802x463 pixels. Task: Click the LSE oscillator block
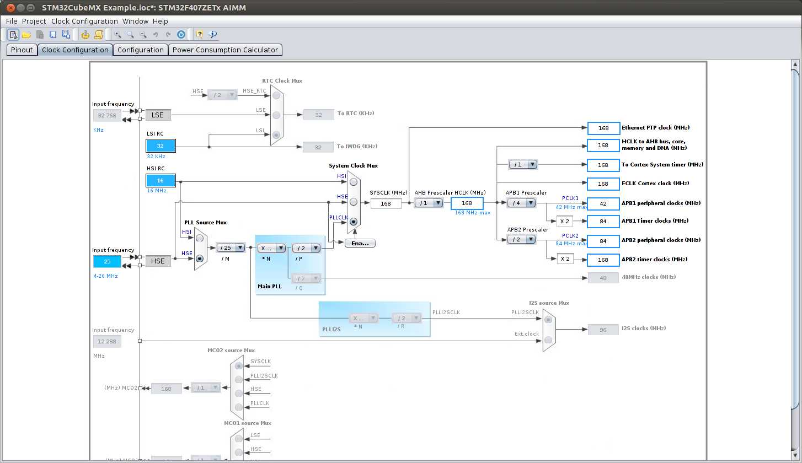[158, 115]
